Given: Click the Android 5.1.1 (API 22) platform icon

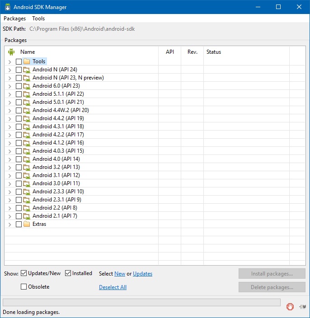Looking at the screenshot, I should [27, 94].
